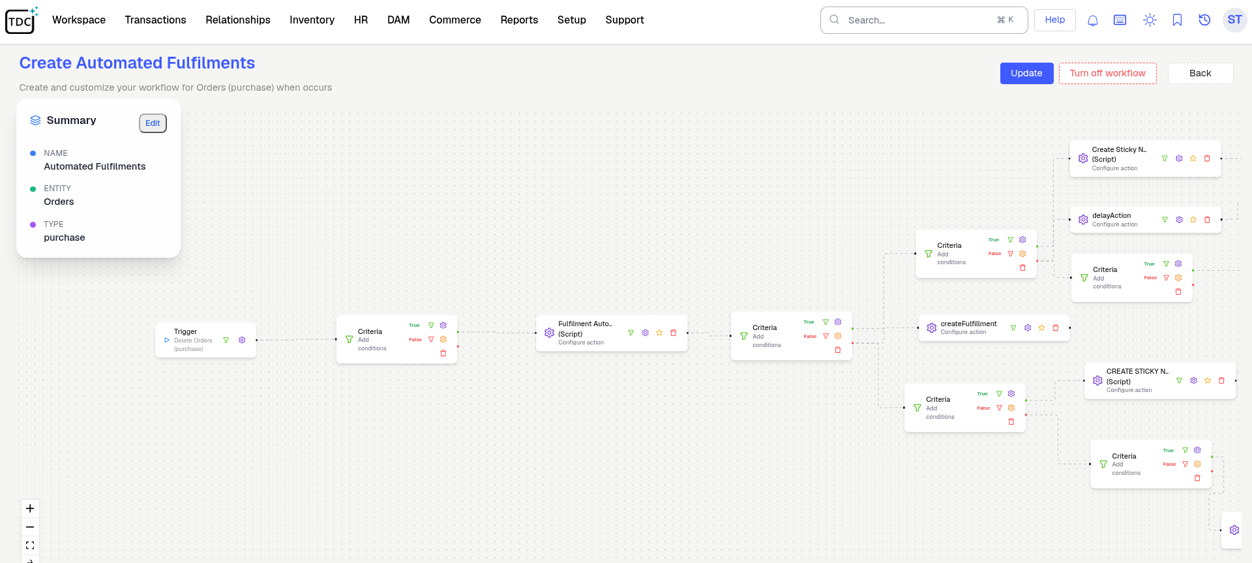
Task: Open the ST user avatar menu
Action: pyautogui.click(x=1234, y=20)
